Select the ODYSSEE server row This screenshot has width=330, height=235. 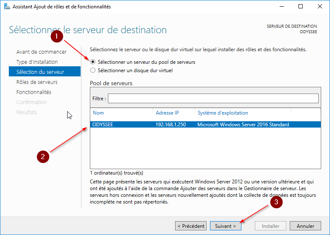205,125
